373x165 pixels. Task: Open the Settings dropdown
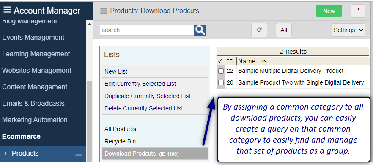[x=348, y=30]
